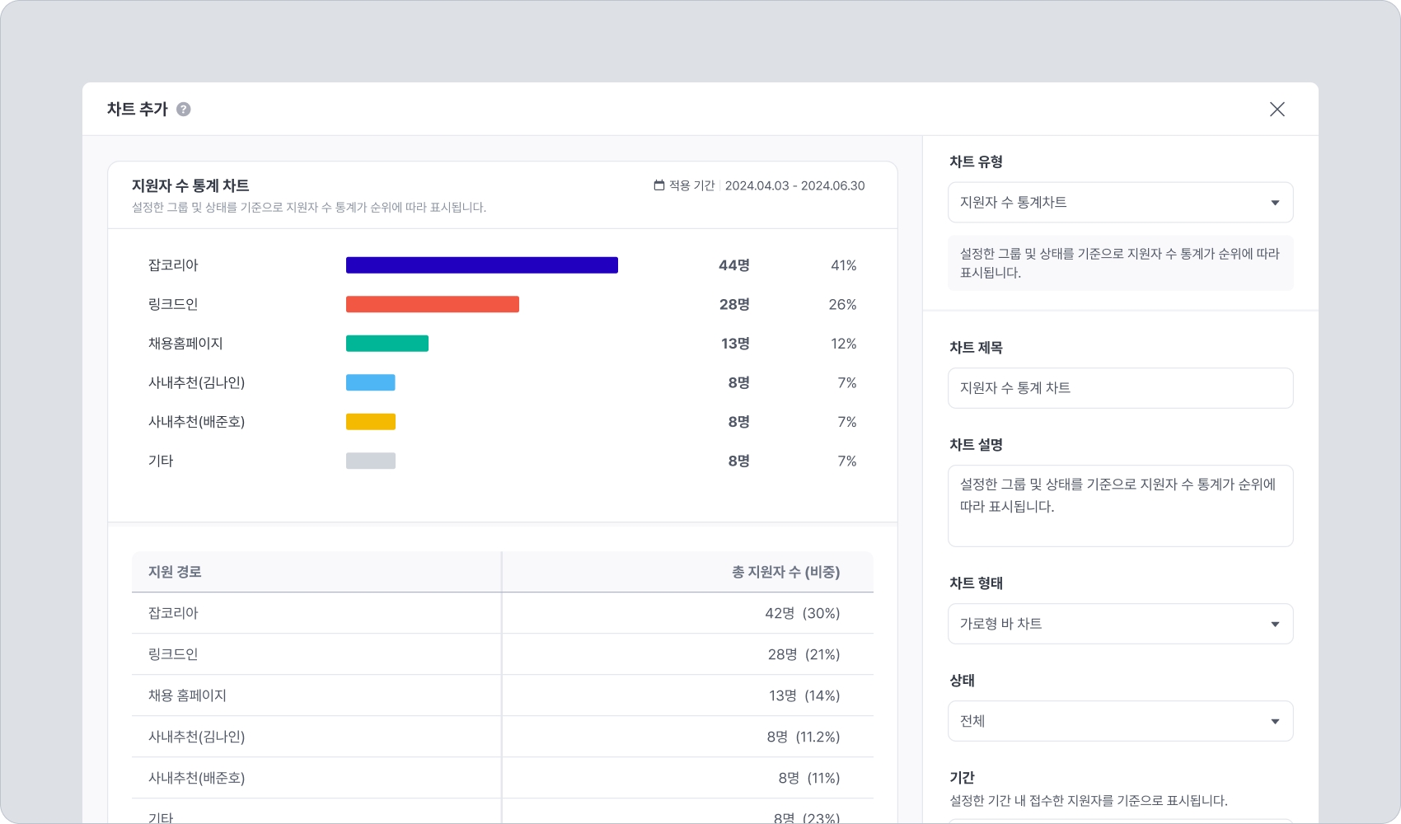Click the calendar icon beside 적용 기간
The width and height of the screenshot is (1401, 824).
[659, 185]
